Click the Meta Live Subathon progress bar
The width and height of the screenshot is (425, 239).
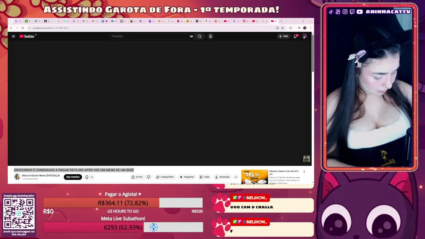(123, 227)
